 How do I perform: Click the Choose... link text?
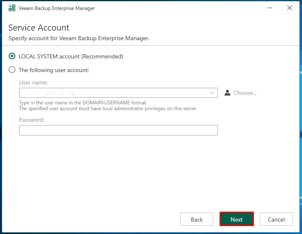[245, 93]
